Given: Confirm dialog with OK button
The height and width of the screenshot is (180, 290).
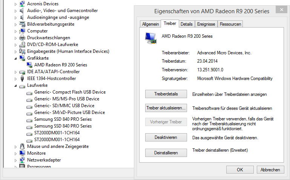Looking at the screenshot, I should pos(240,170).
